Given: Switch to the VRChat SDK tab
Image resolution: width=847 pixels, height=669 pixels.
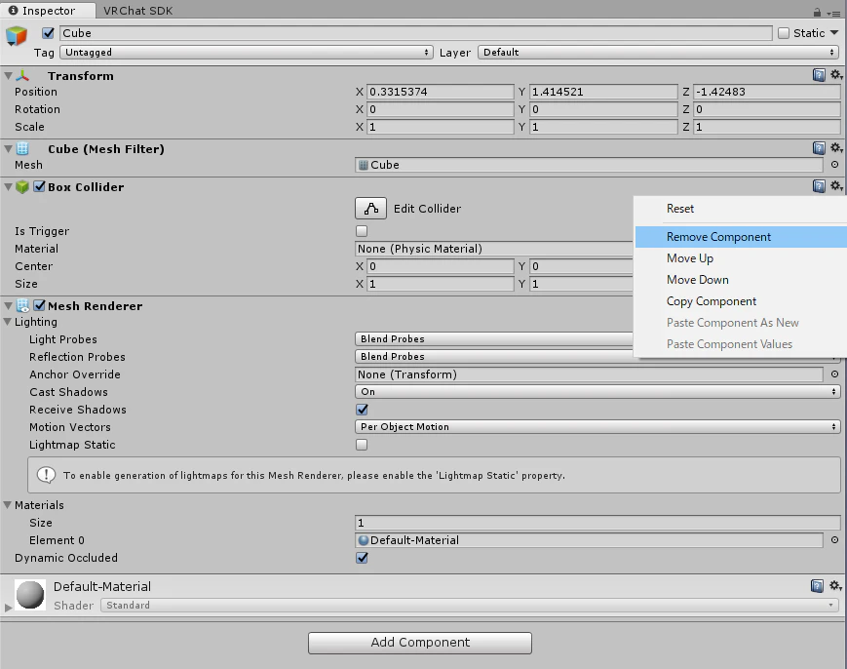Looking at the screenshot, I should [x=137, y=11].
